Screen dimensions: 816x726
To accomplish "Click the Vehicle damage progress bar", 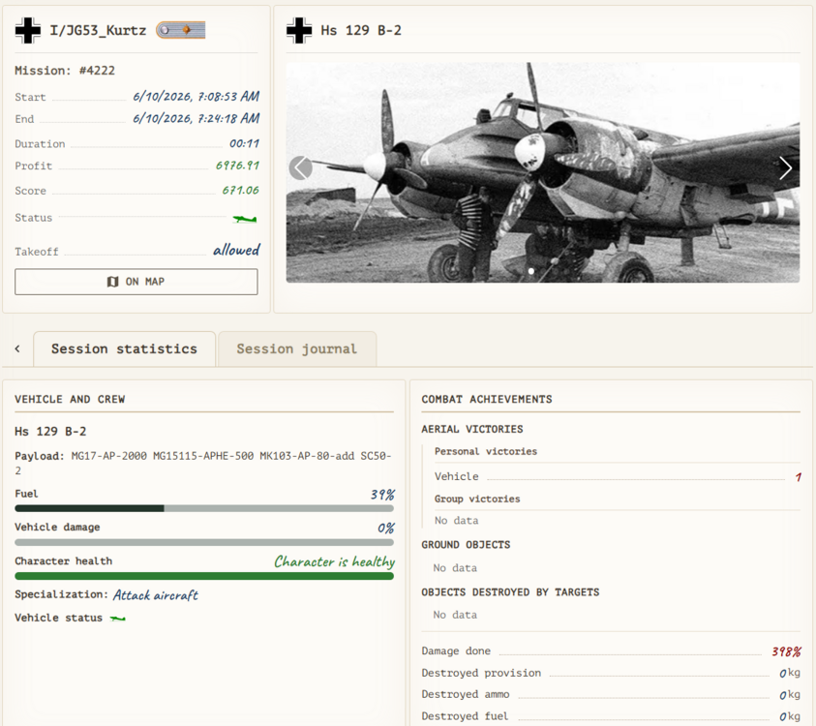I will 204,542.
